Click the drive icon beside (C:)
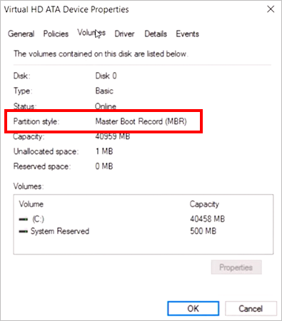282x321 pixels. (x=24, y=219)
